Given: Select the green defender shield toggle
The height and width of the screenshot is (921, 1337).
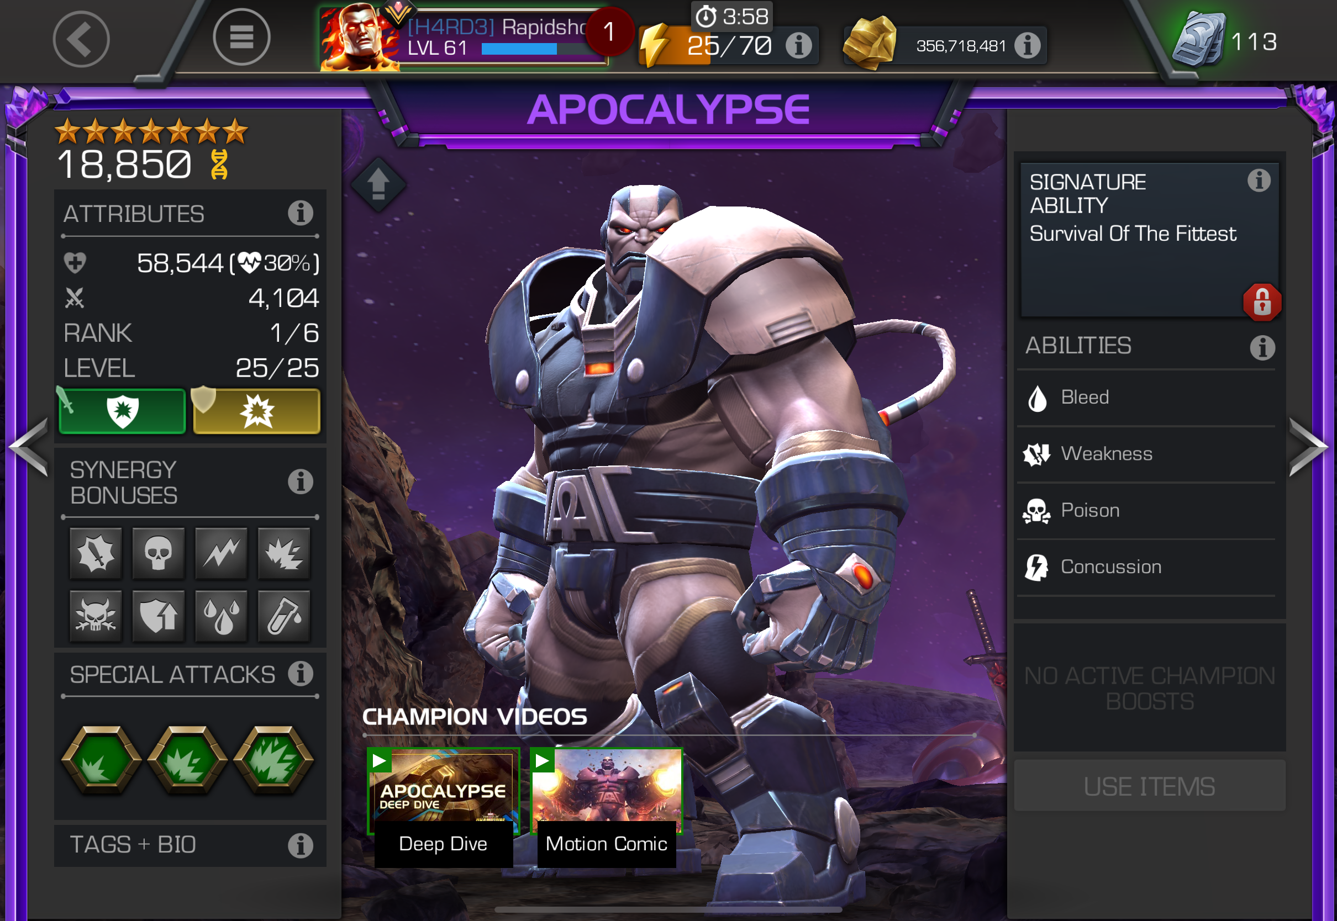Looking at the screenshot, I should 122,410.
